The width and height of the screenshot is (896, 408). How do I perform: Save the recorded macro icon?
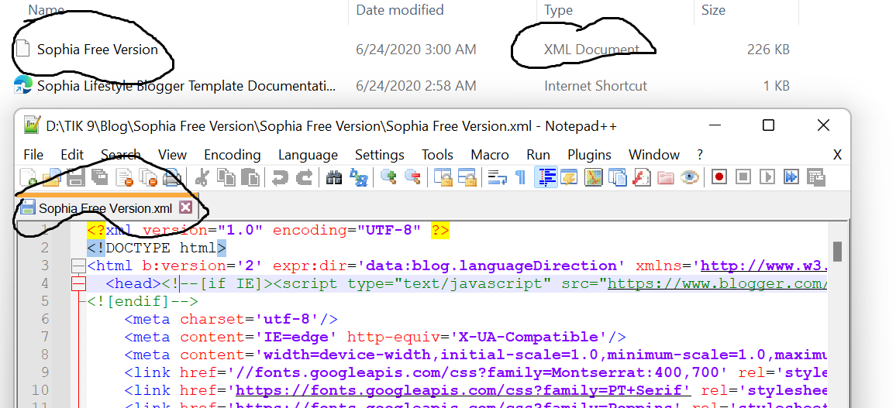(816, 177)
